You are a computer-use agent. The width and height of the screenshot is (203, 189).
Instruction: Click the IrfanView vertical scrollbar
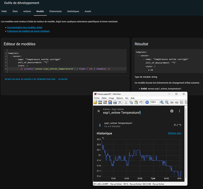186,144
